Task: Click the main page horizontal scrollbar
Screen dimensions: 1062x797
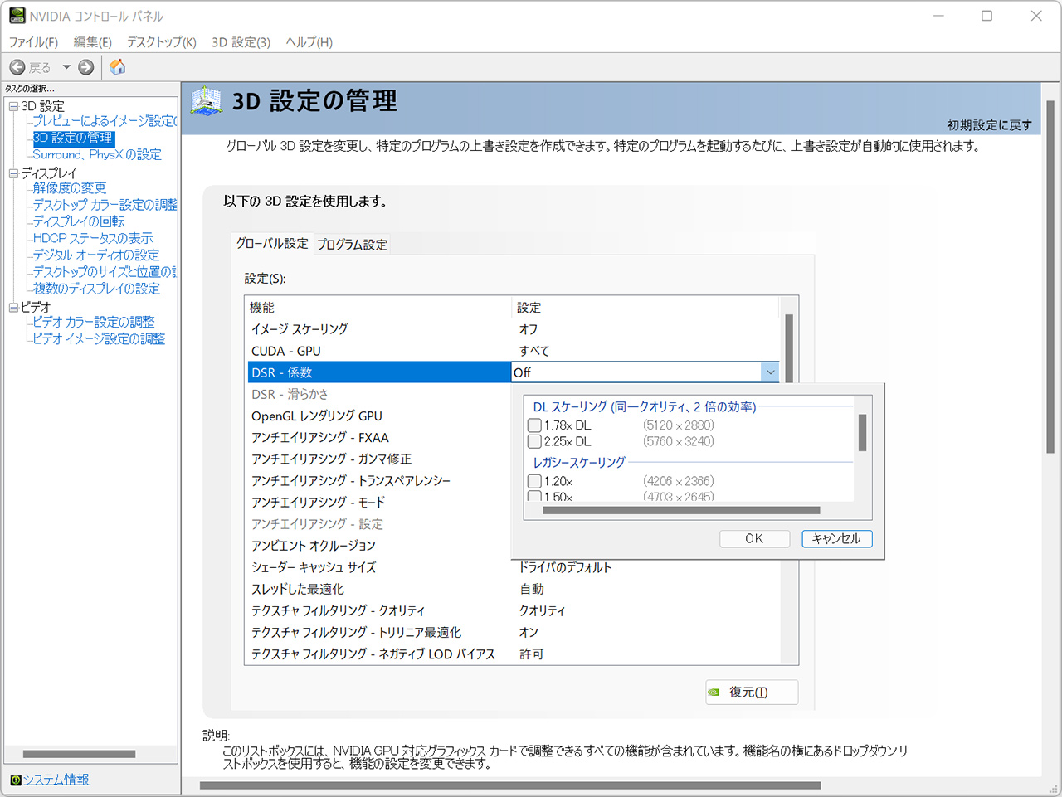Action: tap(510, 785)
